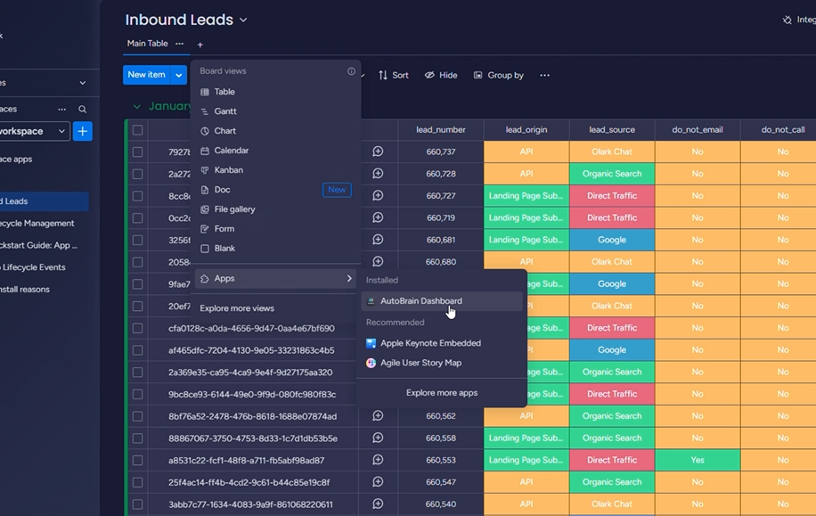Collapse the January group chevron

[x=137, y=106]
